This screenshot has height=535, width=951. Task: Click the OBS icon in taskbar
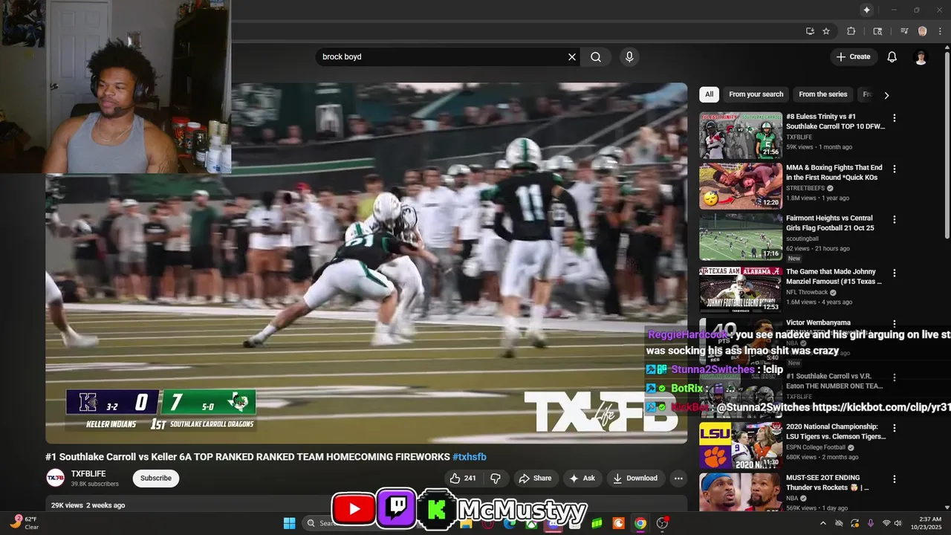(x=662, y=523)
